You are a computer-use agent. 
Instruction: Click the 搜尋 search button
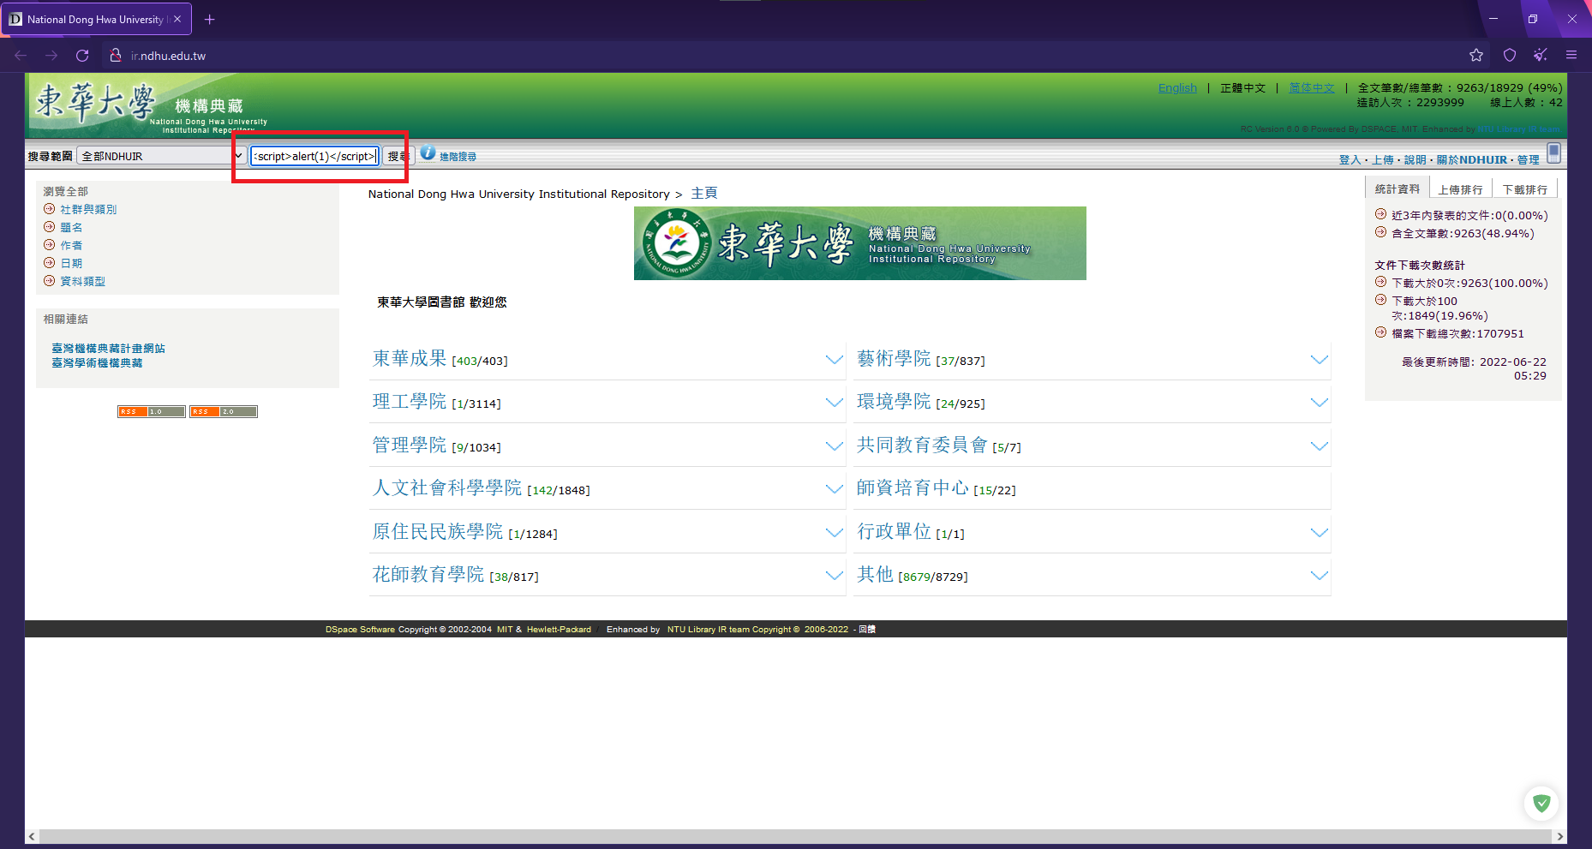tap(398, 156)
